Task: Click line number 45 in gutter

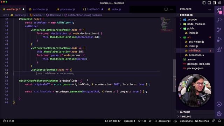Action: (7, 48)
